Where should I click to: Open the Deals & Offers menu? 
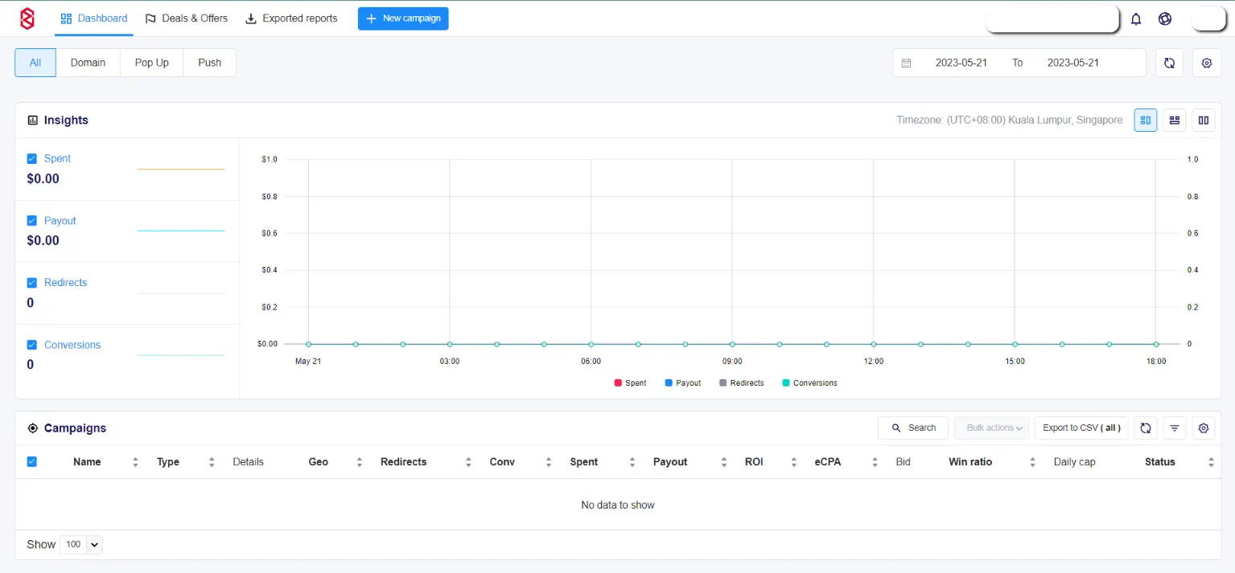coord(187,18)
